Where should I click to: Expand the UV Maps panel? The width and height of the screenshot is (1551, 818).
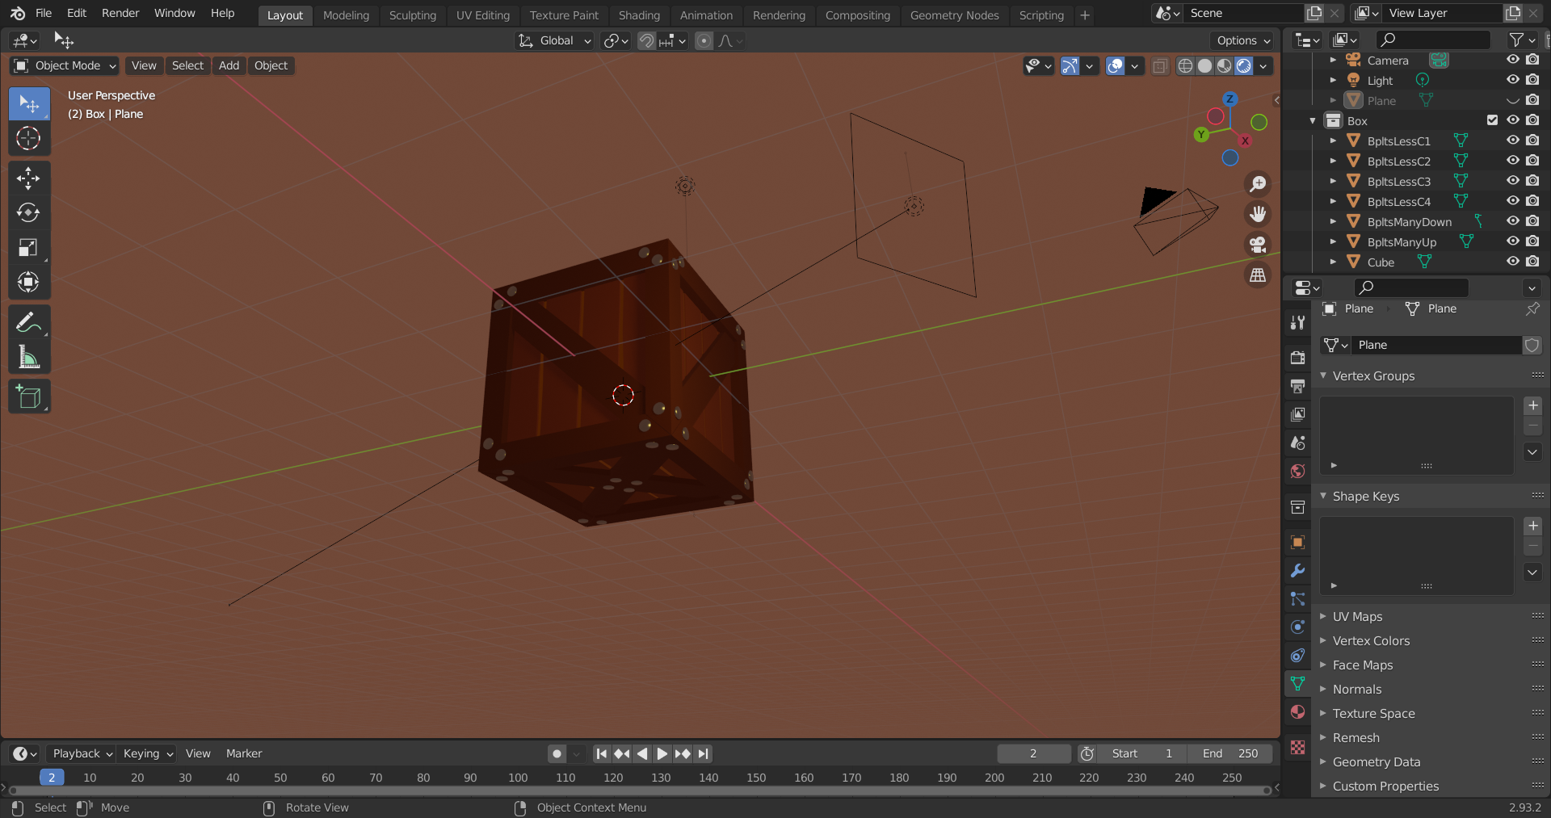point(1357,616)
